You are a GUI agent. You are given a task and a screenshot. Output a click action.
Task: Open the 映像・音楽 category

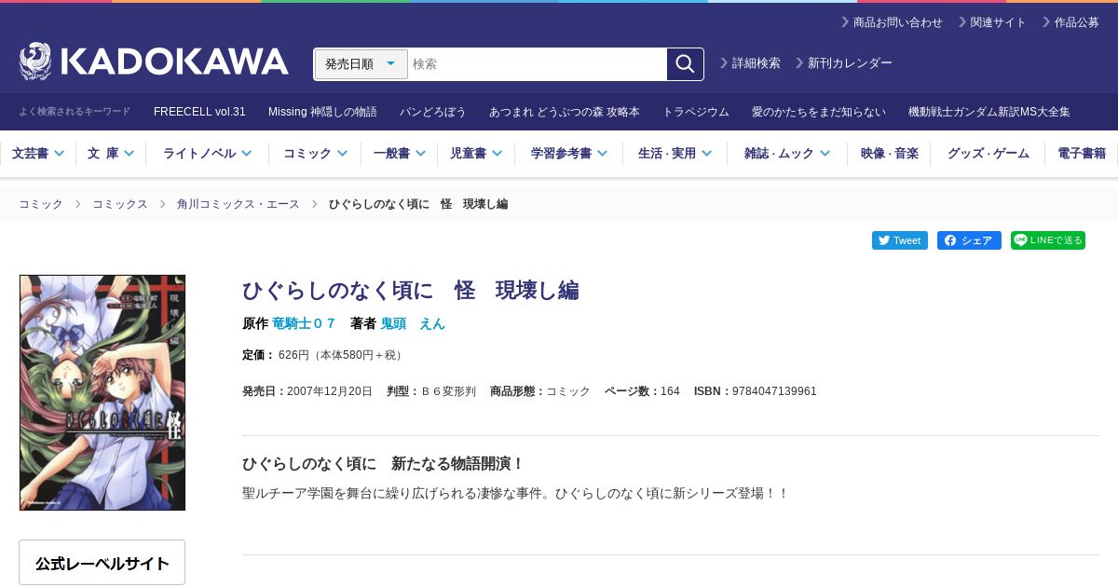(889, 154)
